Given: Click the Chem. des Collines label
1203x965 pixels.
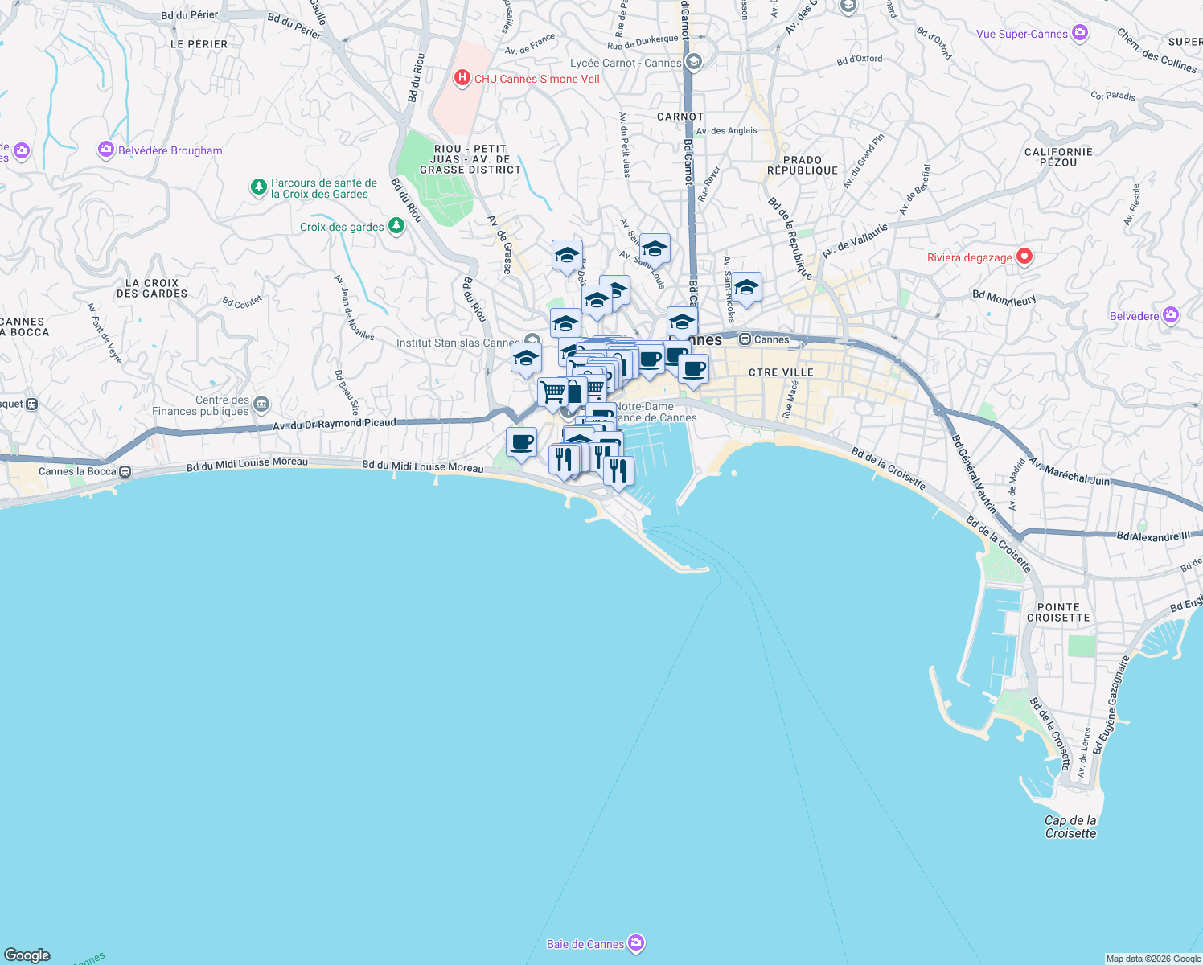Looking at the screenshot, I should (1156, 50).
